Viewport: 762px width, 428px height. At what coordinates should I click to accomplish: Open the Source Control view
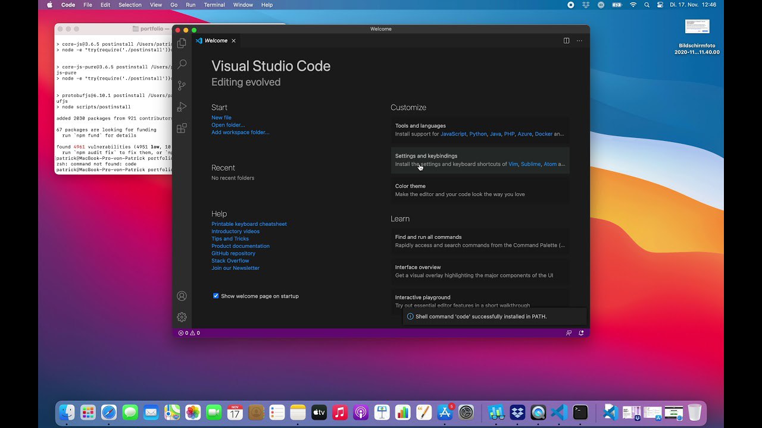click(x=182, y=86)
